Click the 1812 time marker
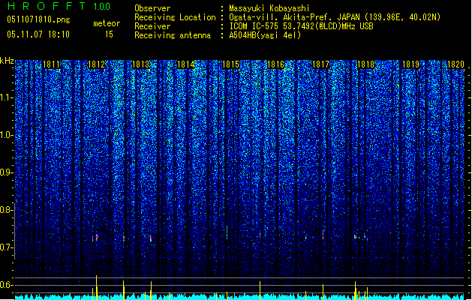 tap(96, 64)
